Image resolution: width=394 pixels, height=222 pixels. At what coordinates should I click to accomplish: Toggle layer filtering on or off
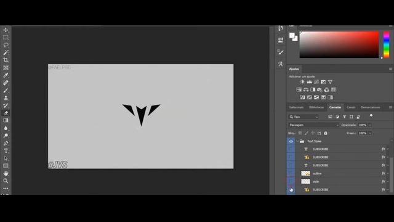tap(371, 116)
